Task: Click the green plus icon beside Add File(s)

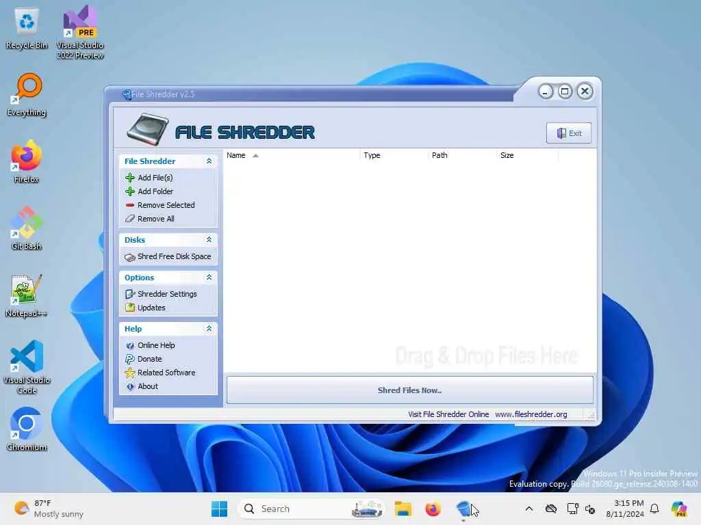Action: [x=129, y=178]
